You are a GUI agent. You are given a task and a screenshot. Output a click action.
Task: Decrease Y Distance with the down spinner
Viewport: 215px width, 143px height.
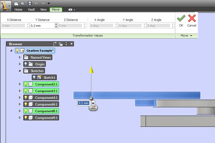tap(56, 27)
